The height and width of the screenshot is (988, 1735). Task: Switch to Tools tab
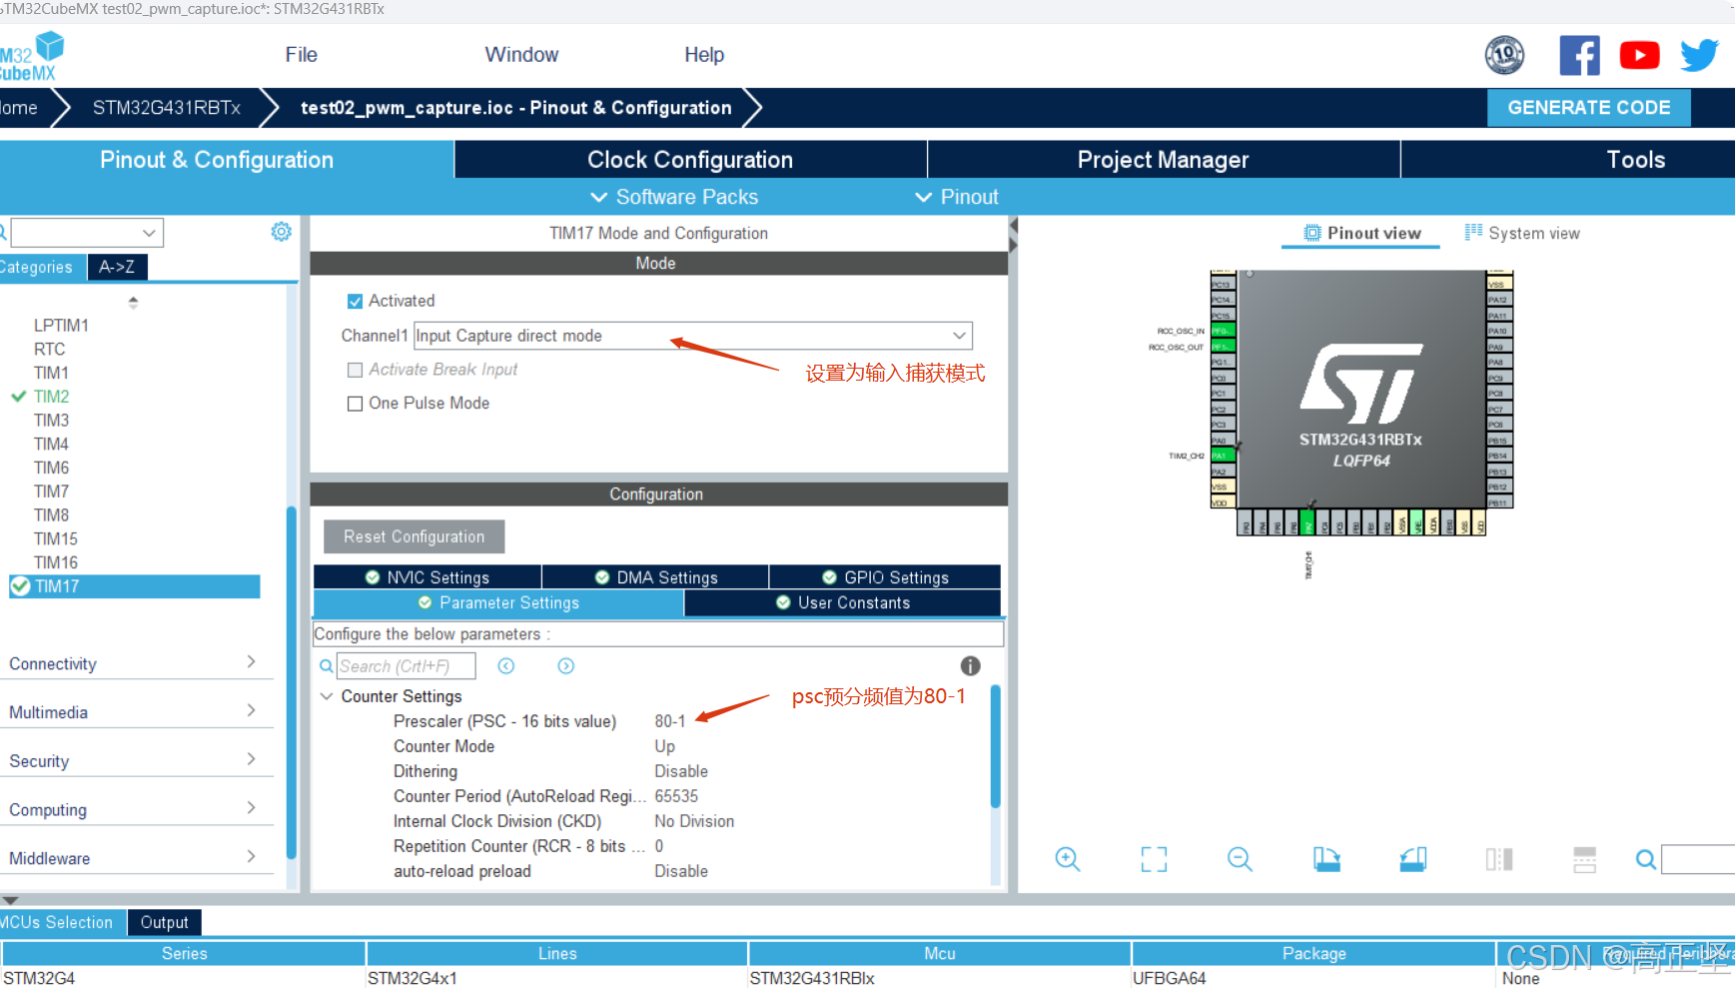[x=1635, y=160]
